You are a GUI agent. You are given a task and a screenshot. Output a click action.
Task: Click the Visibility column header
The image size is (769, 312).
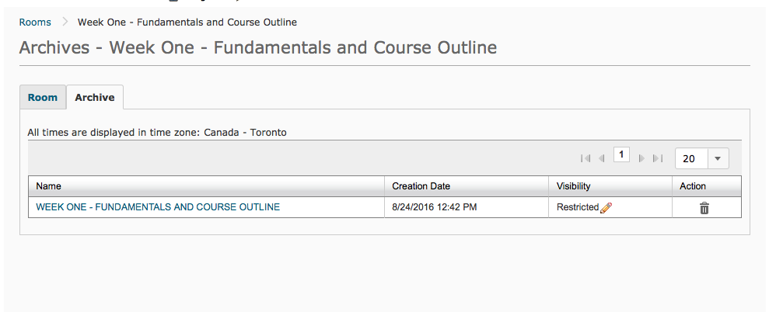pos(574,186)
